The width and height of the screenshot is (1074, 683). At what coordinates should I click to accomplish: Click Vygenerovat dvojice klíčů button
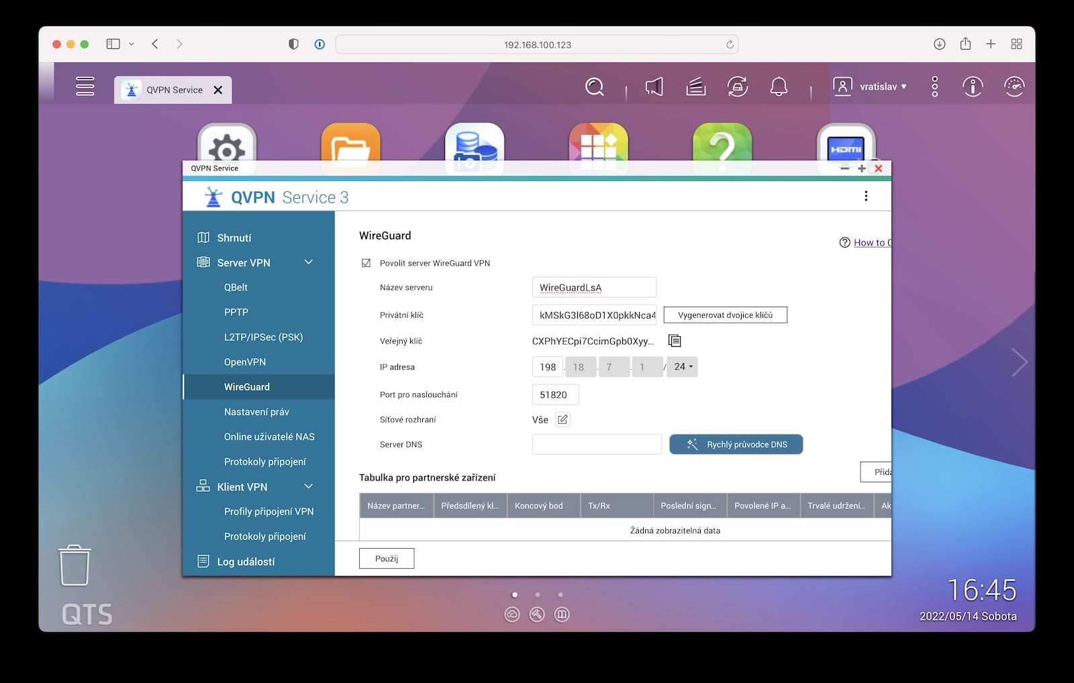point(726,315)
